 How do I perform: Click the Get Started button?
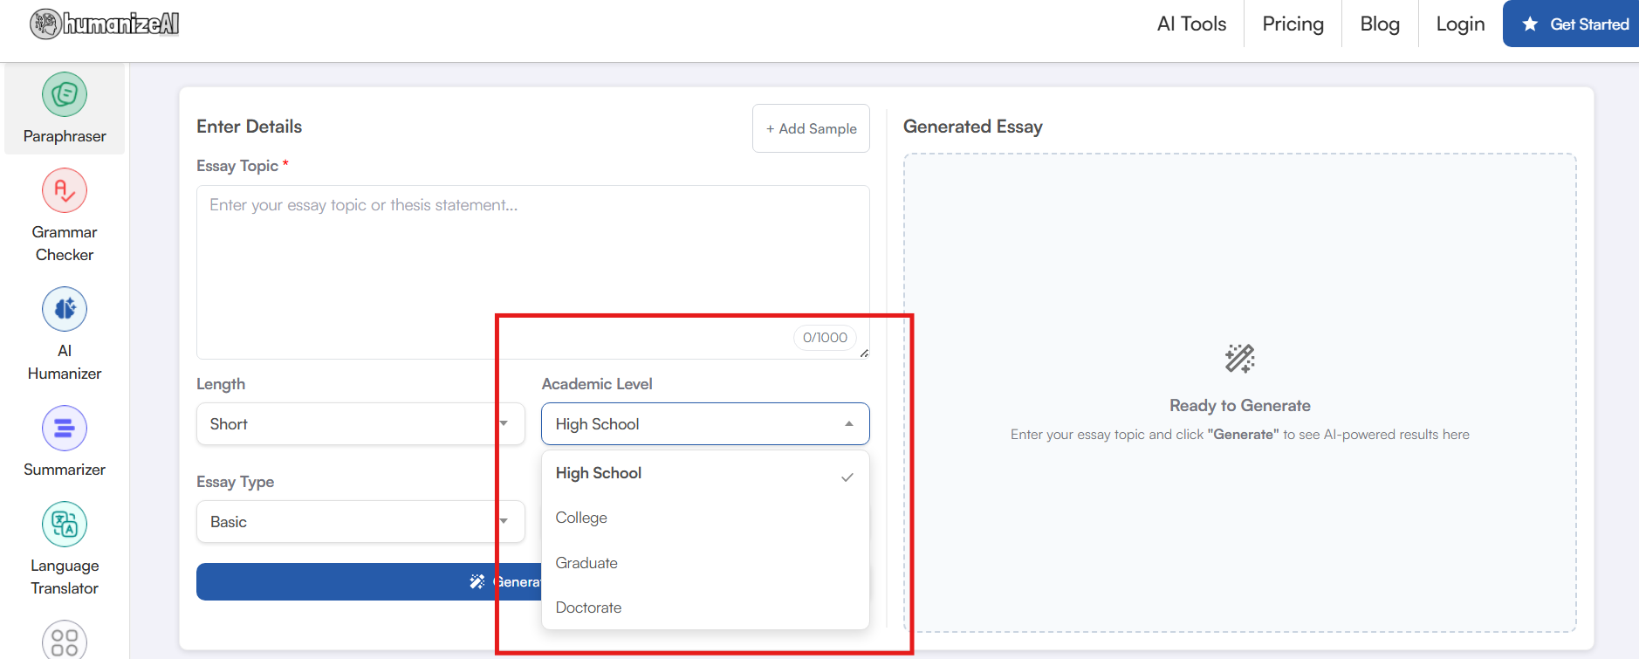coord(1574,24)
